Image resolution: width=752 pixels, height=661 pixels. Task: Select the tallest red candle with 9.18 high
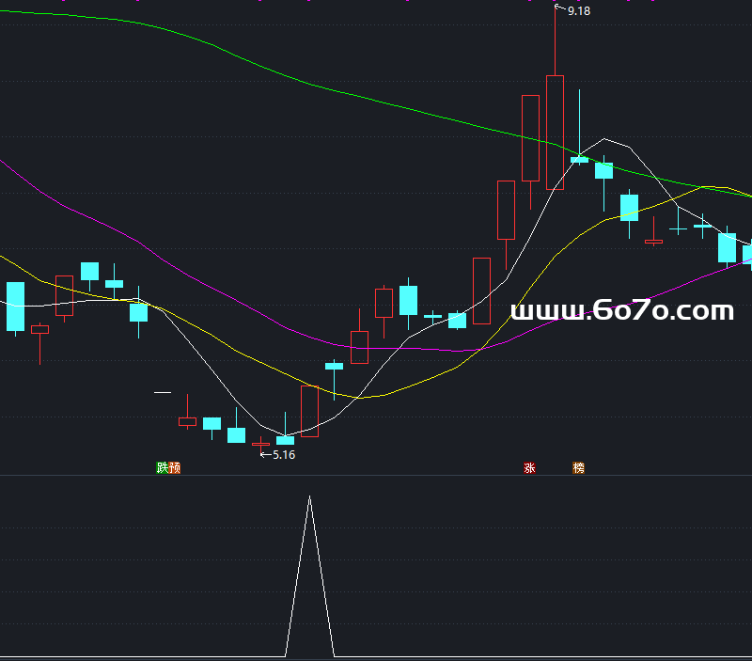point(555,132)
